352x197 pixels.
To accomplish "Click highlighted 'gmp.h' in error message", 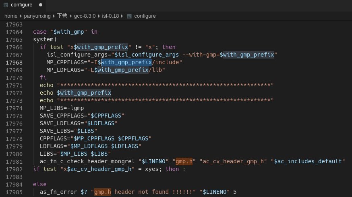I will 103,192.
